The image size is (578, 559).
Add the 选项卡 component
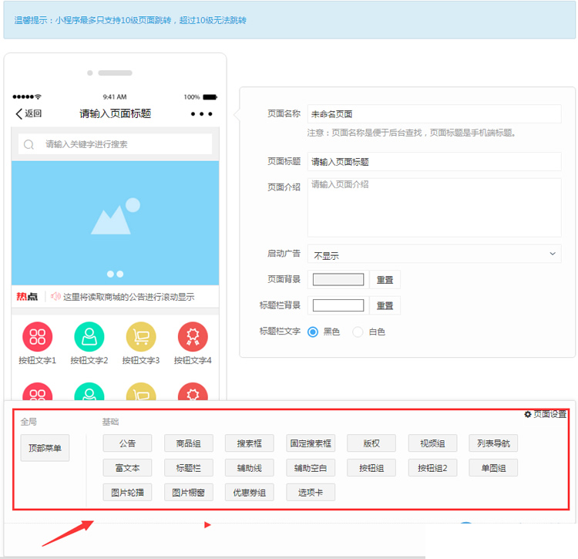311,492
